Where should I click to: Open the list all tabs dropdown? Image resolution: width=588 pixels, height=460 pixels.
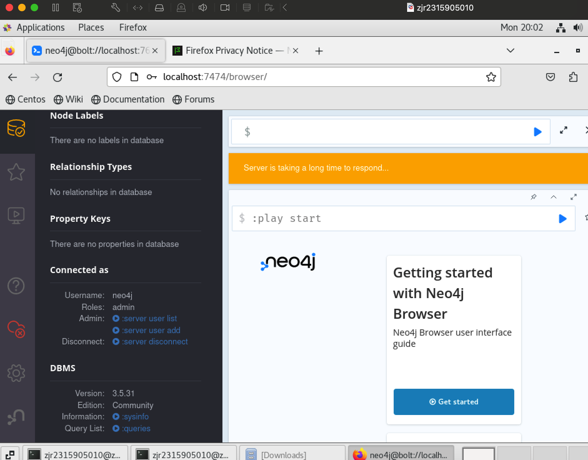[511, 51]
